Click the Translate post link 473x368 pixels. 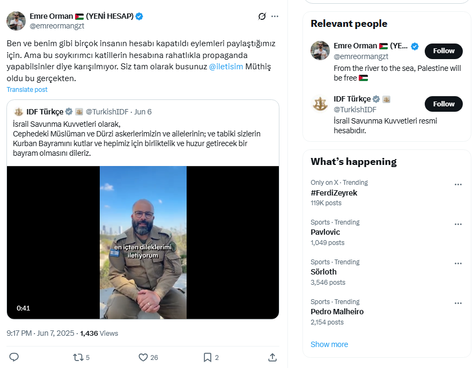click(27, 90)
